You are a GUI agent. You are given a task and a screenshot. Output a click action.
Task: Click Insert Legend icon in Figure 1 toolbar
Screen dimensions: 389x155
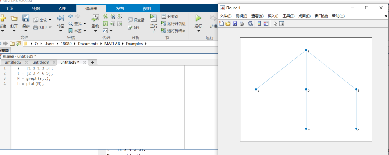pos(266,23)
